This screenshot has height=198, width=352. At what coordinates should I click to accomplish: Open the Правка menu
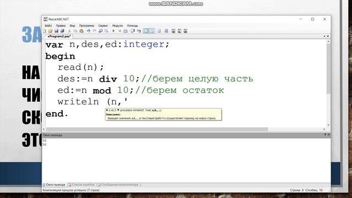click(x=61, y=26)
